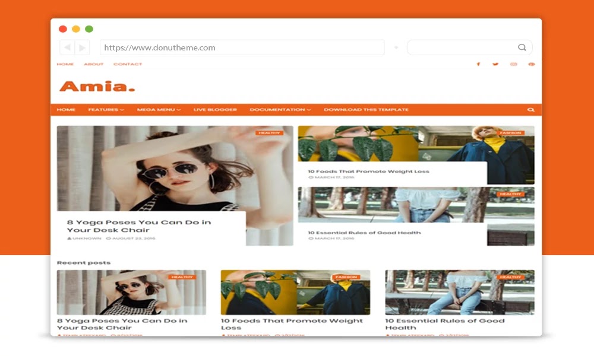This screenshot has height=356, width=594.
Task: Expand the MEGA MENU dropdown
Action: pos(159,110)
